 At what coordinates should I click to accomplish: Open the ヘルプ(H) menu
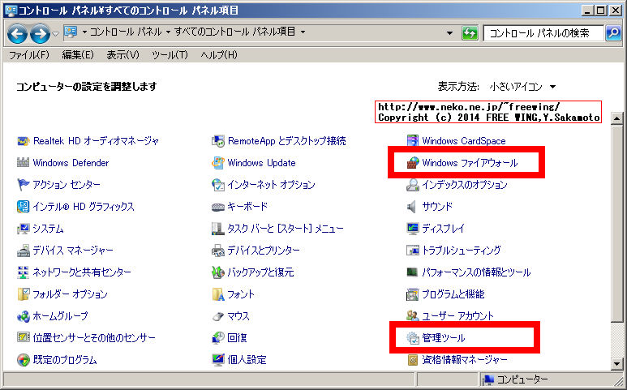(x=219, y=55)
